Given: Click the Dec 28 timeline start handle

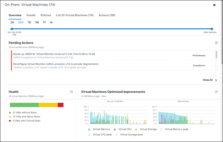Looking at the screenshot, I should tap(12, 29).
